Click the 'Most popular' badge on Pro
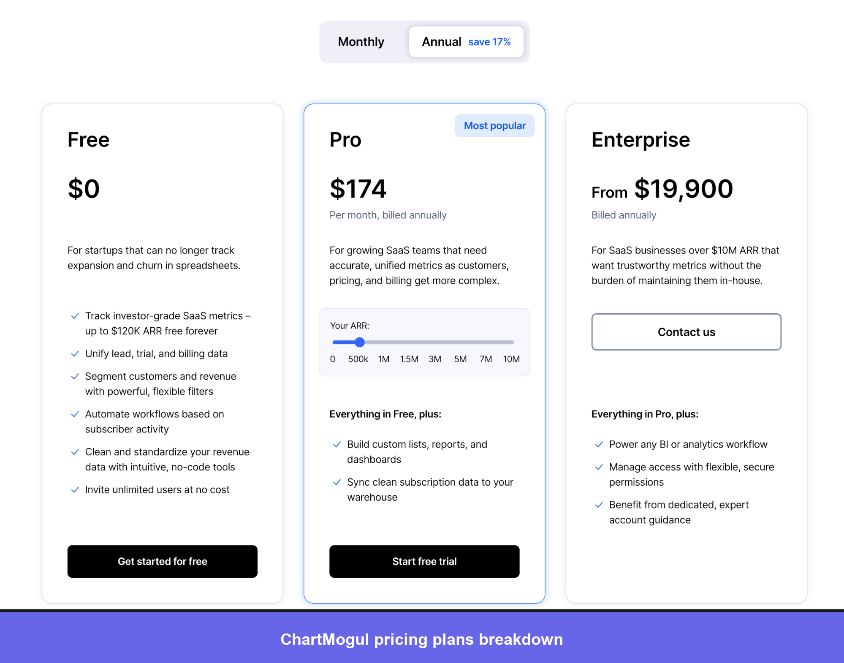 point(494,125)
